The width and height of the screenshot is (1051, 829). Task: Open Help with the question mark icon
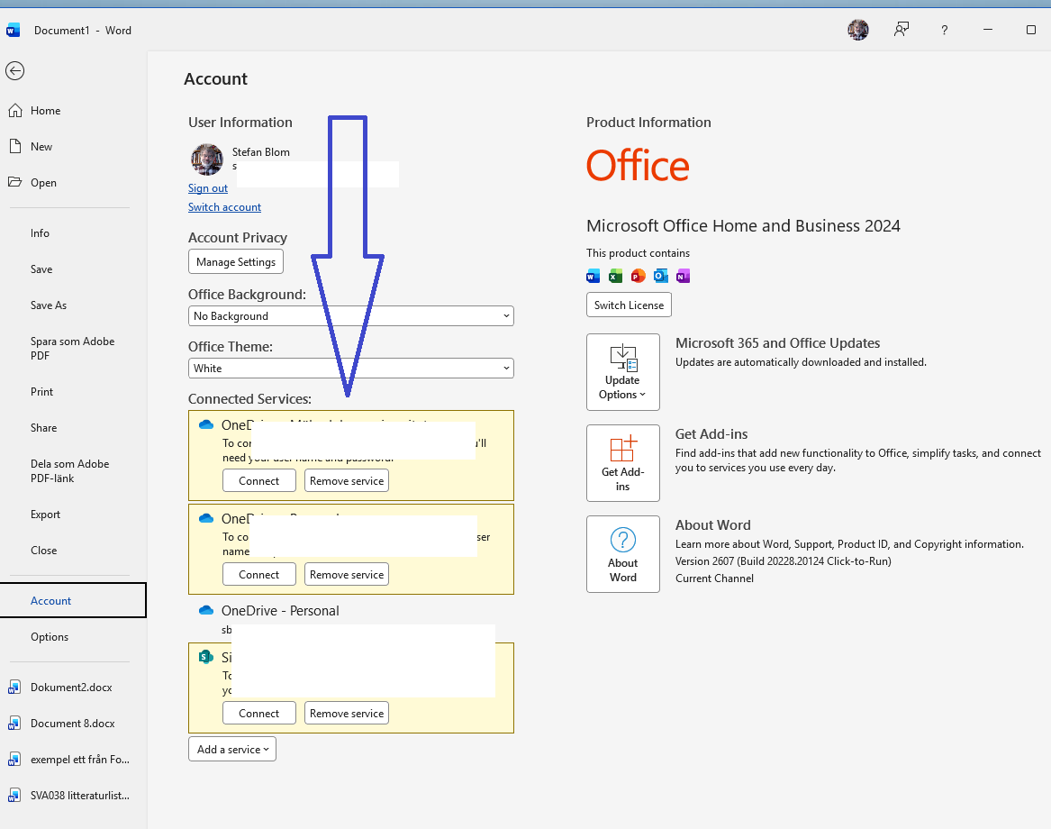pyautogui.click(x=945, y=30)
